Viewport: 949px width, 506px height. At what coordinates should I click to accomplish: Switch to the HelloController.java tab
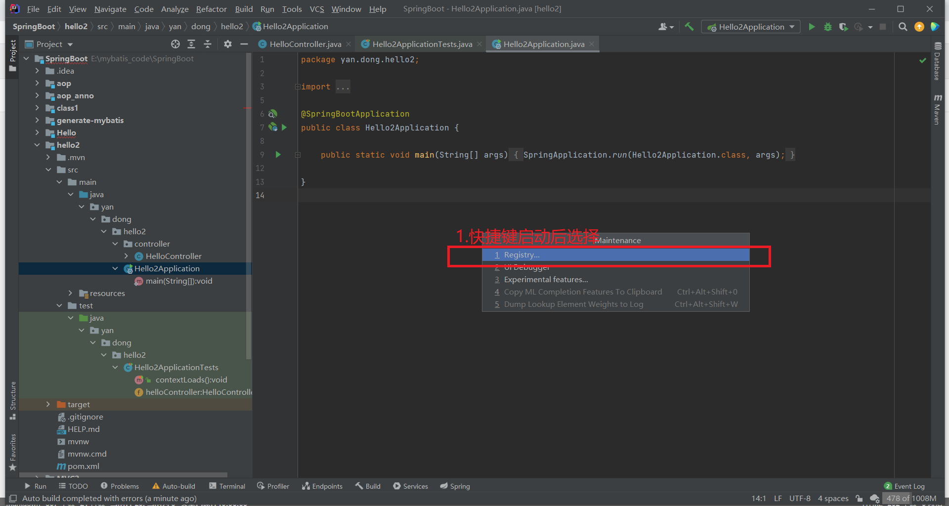click(x=305, y=44)
